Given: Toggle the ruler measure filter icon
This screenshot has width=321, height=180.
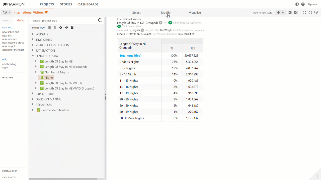Looking at the screenshot, I should 55,28.
